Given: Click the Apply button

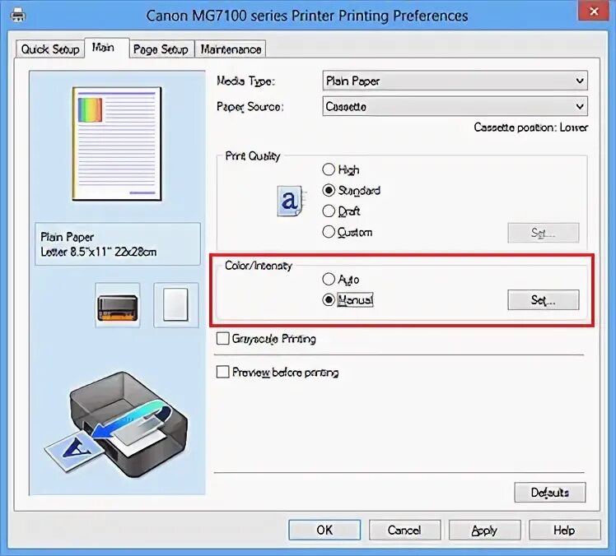Looking at the screenshot, I should [x=485, y=531].
